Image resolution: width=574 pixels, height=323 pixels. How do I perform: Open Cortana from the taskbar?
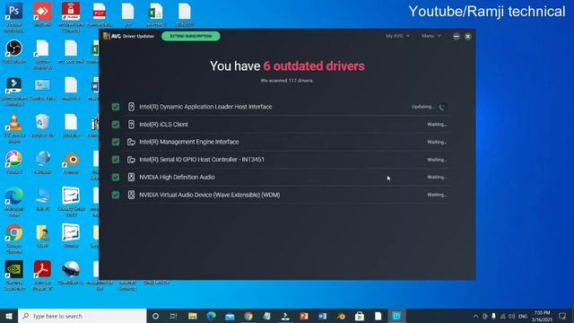point(155,316)
